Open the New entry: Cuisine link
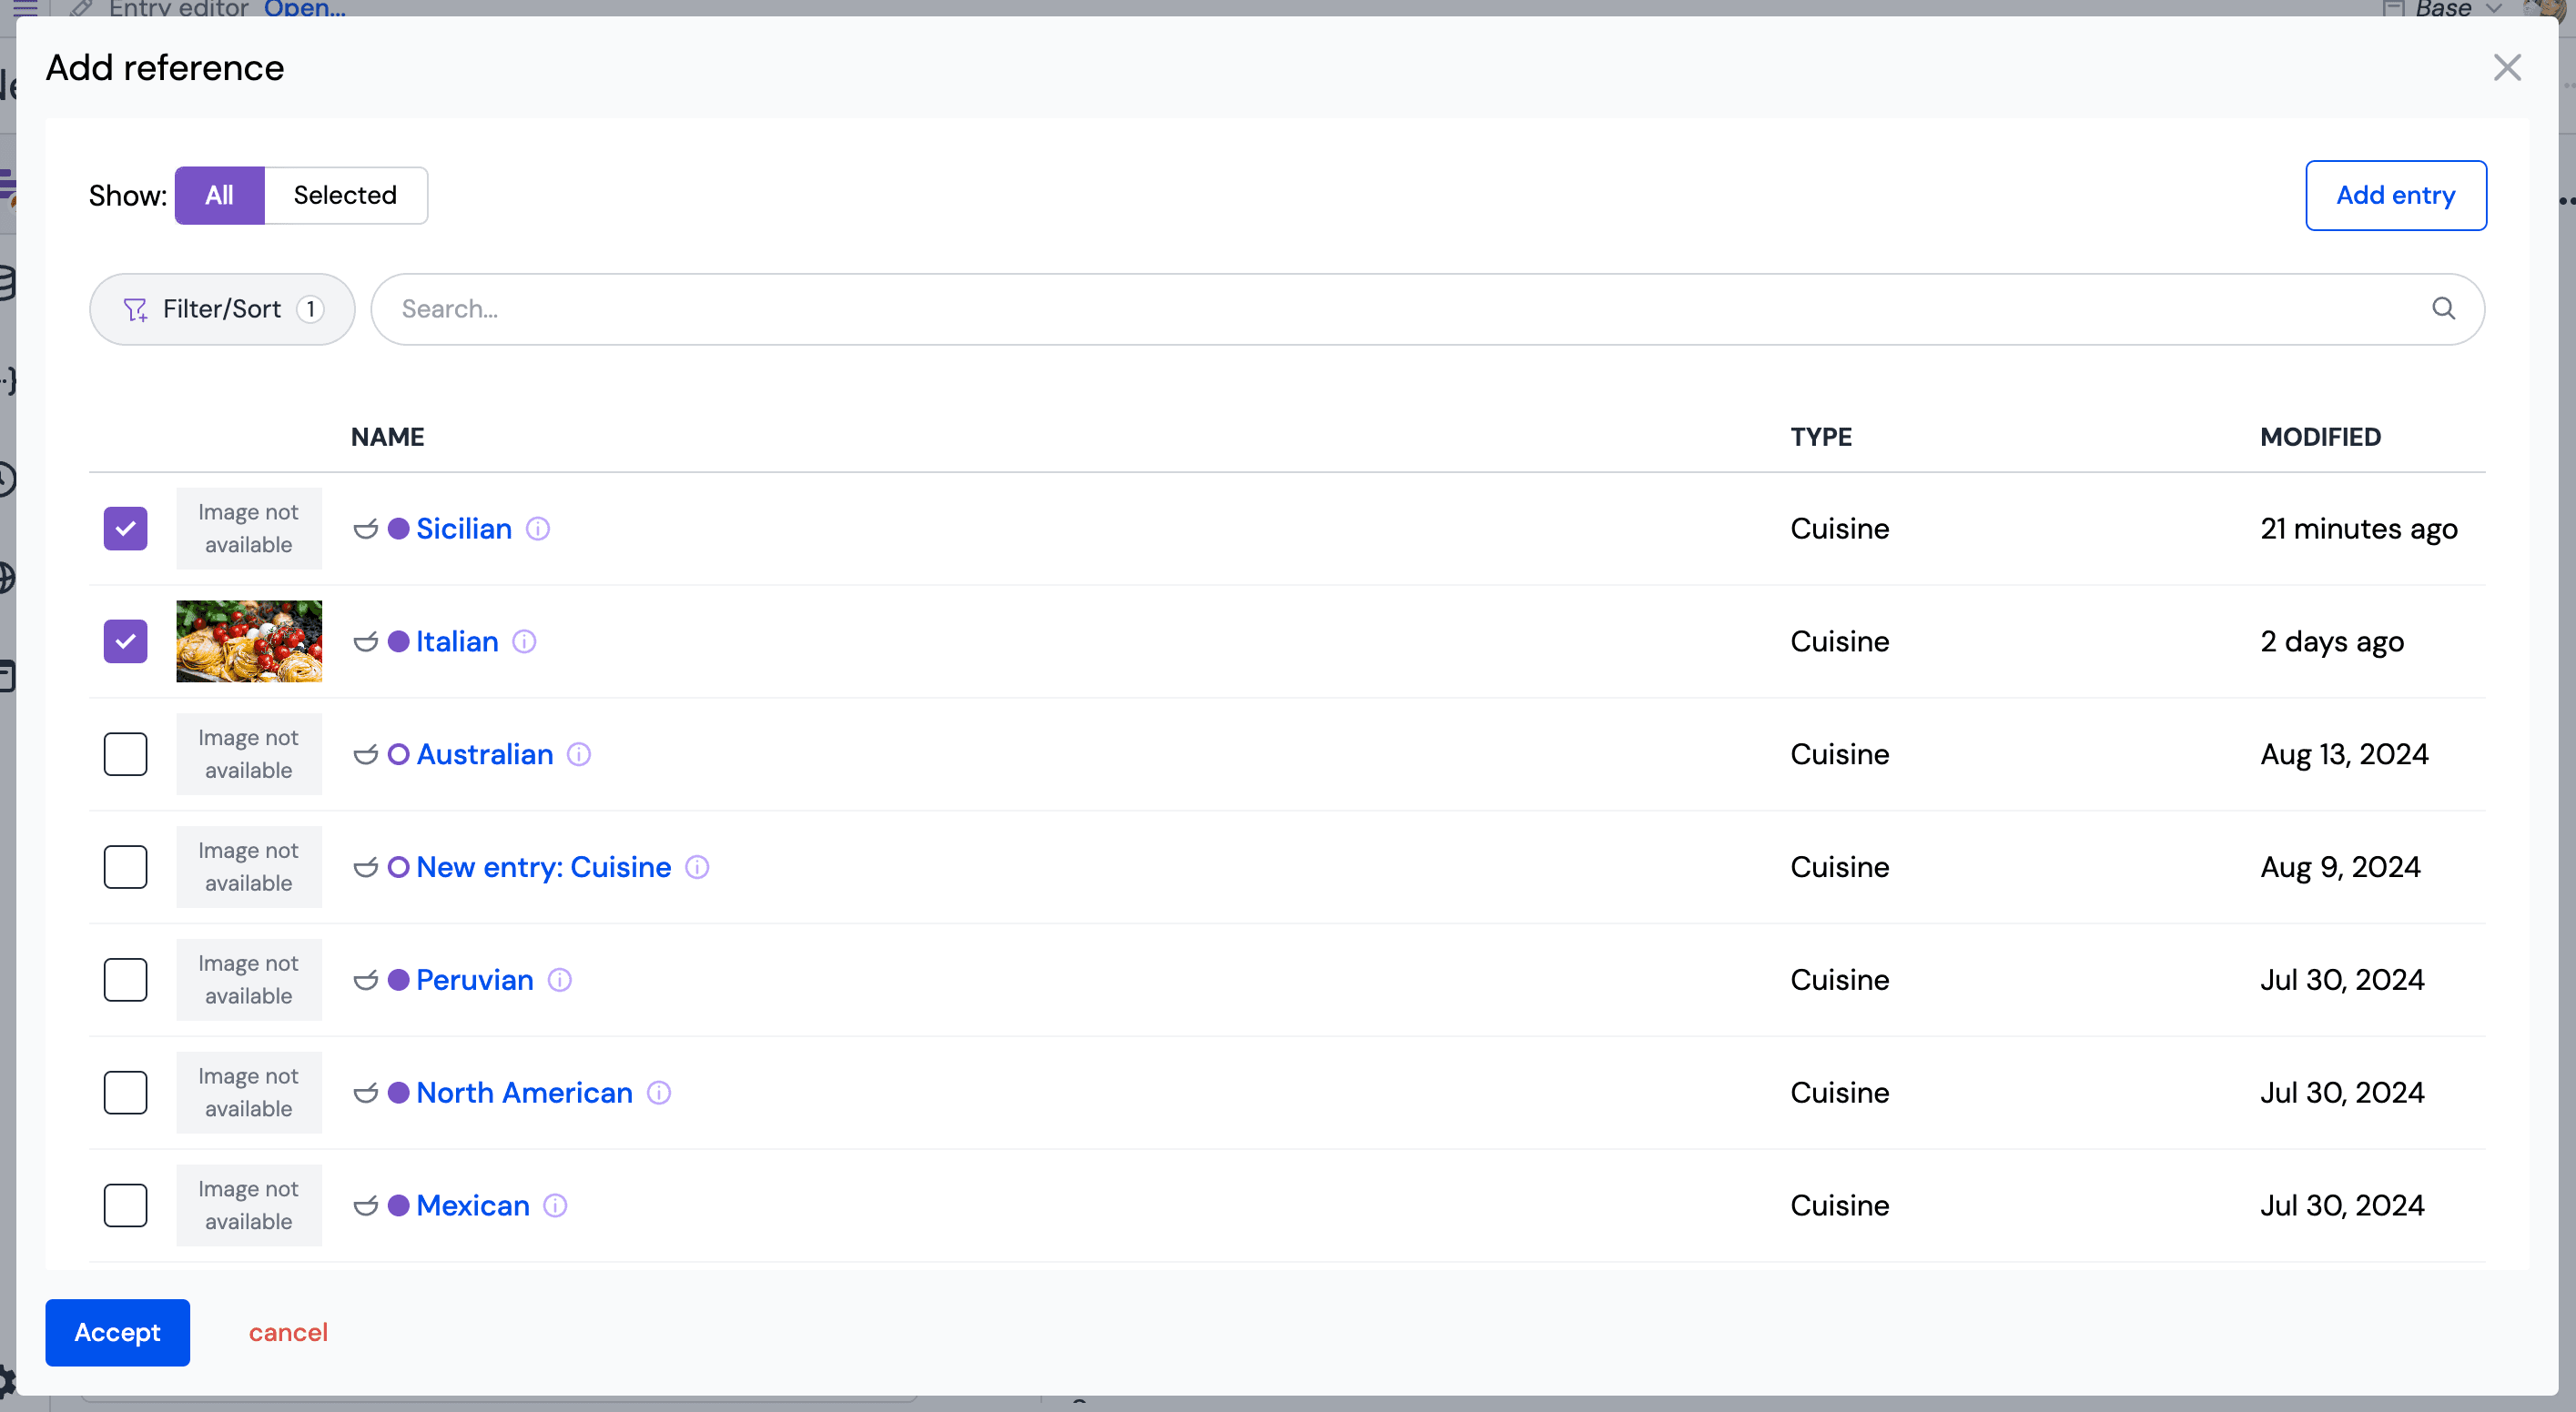The width and height of the screenshot is (2576, 1412). tap(544, 867)
